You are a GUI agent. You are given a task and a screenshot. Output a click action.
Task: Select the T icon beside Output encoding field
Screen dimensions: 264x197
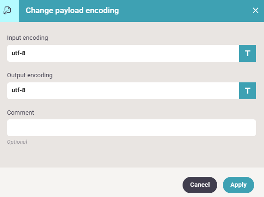point(248,91)
